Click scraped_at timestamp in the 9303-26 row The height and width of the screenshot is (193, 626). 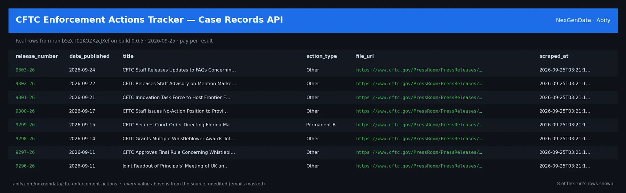(565, 70)
